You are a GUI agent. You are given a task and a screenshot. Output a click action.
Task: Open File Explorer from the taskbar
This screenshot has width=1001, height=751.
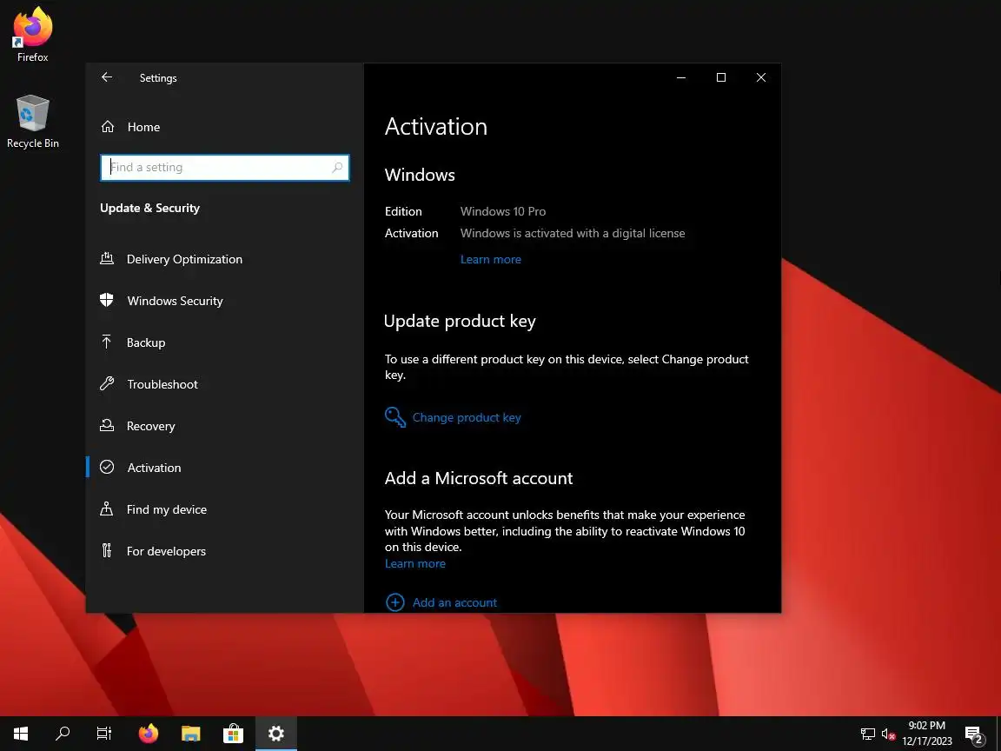click(x=191, y=734)
